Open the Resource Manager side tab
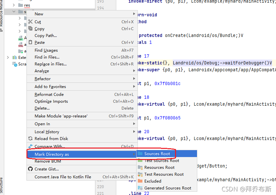Image resolution: width=276 pixels, height=195 pixels. coord(1,13)
